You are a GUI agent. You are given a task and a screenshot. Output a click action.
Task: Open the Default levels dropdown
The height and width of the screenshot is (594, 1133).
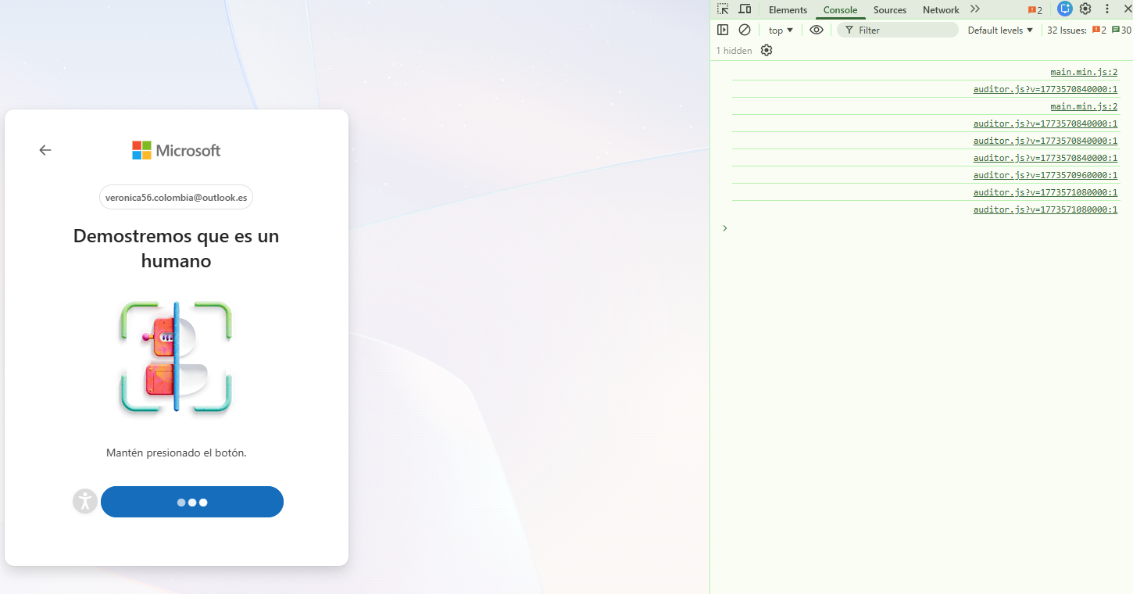pos(1000,30)
